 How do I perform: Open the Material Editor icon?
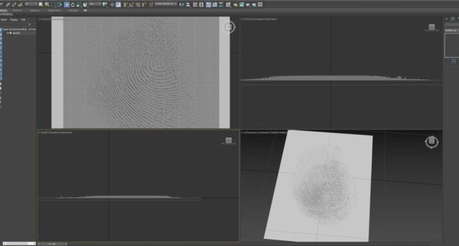click(x=236, y=4)
